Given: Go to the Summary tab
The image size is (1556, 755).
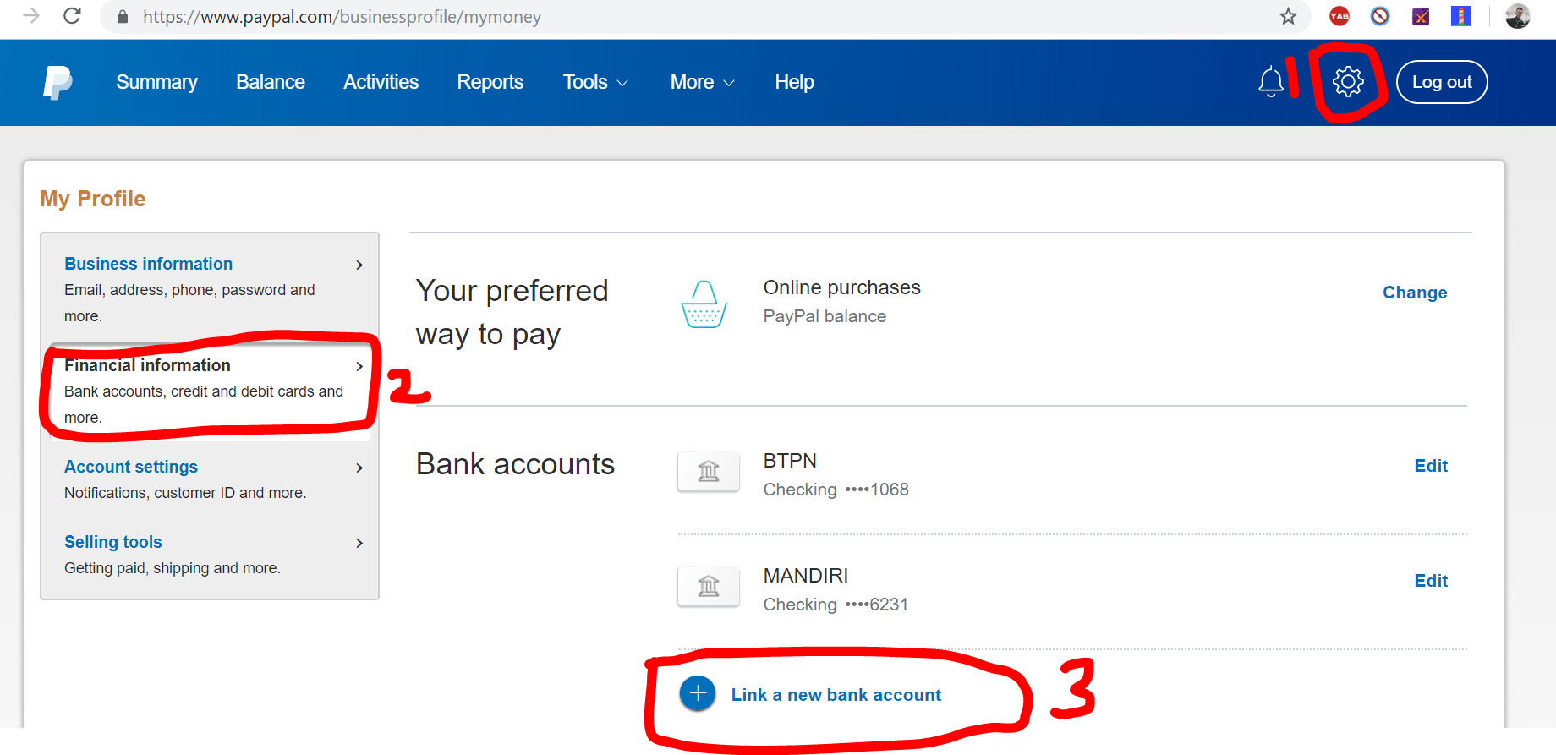Looking at the screenshot, I should (x=156, y=82).
